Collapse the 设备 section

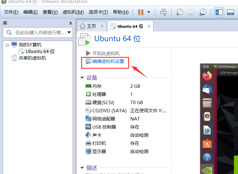point(82,78)
